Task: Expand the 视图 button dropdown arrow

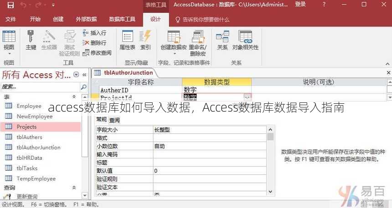Action: [9, 54]
